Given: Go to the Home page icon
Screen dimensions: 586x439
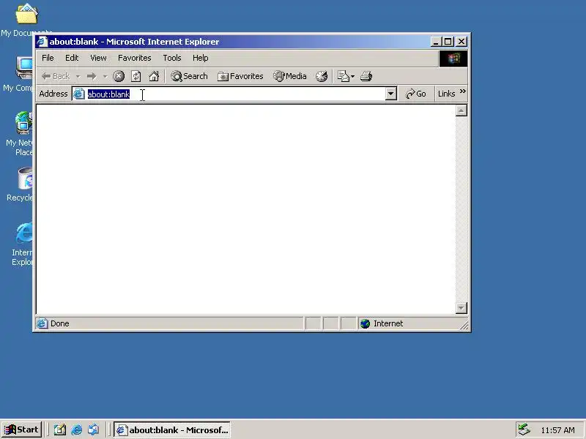Looking at the screenshot, I should coord(154,76).
